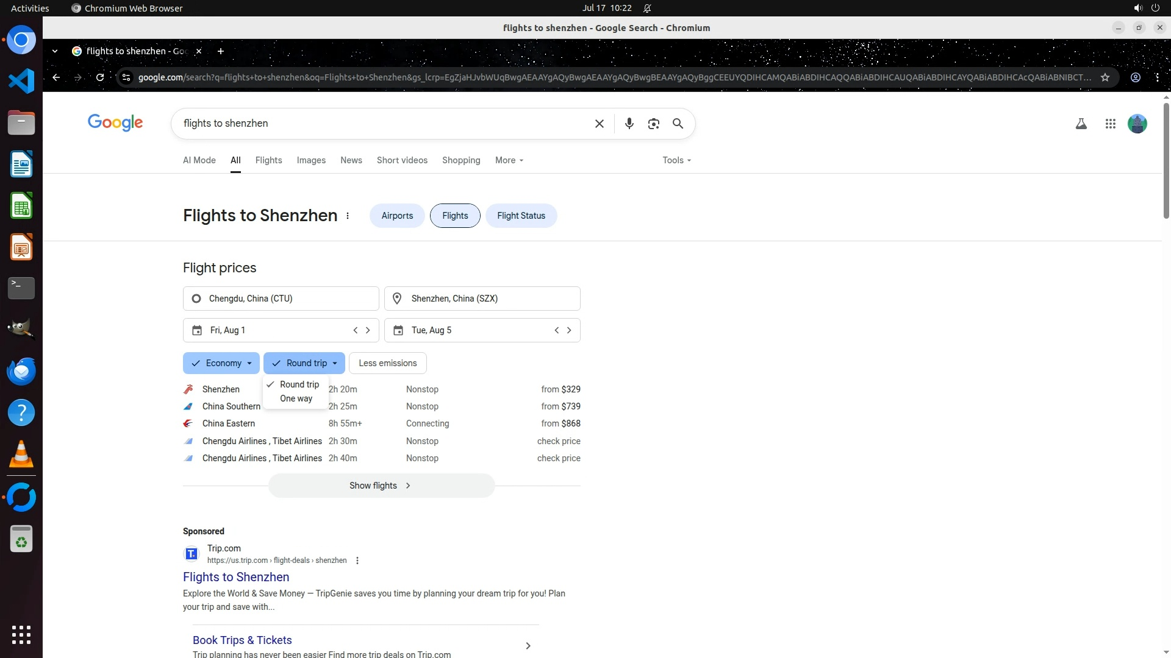The width and height of the screenshot is (1171, 658).
Task: Open the Trip.com Flights to Shenzhen link
Action: tap(236, 577)
